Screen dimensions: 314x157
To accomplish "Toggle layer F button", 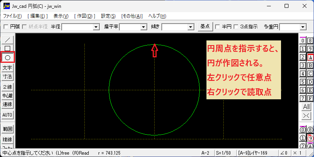I will 310,99.
